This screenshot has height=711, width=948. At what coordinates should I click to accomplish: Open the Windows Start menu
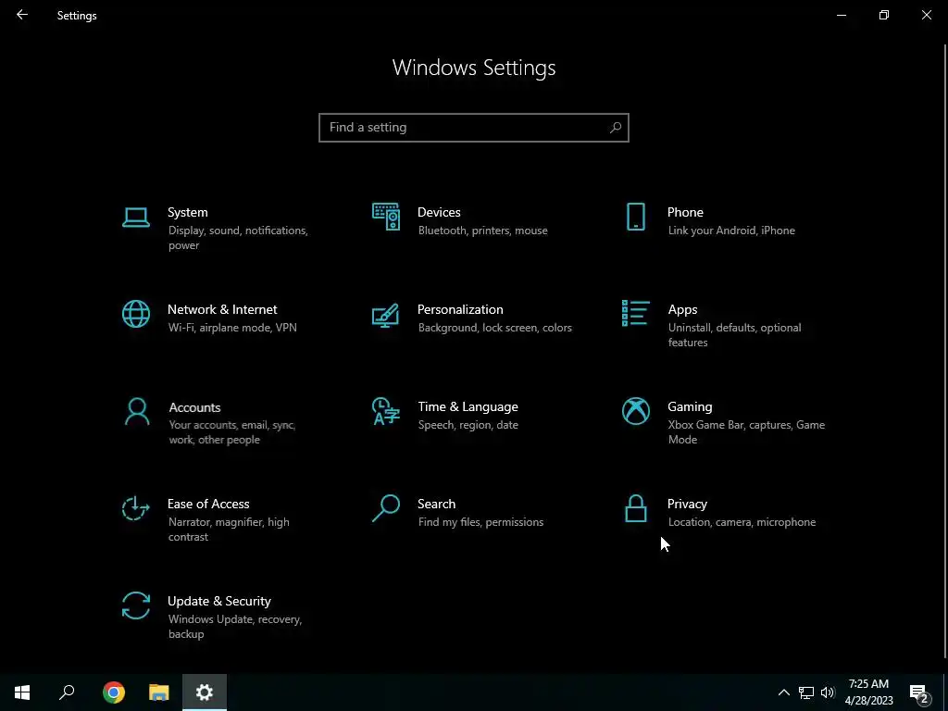pos(22,692)
